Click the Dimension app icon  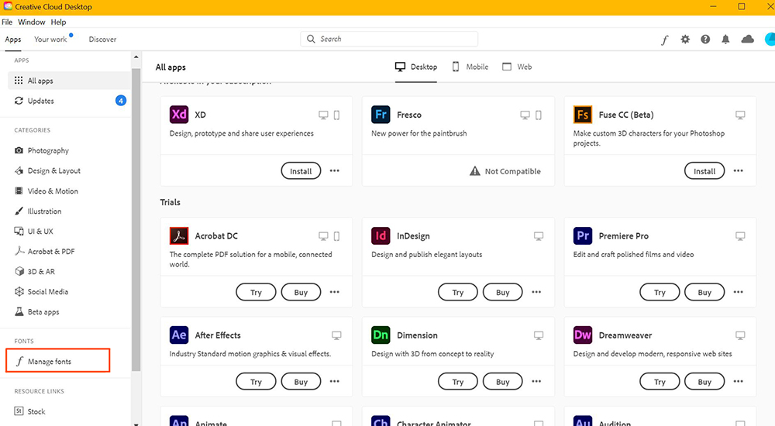(x=381, y=335)
